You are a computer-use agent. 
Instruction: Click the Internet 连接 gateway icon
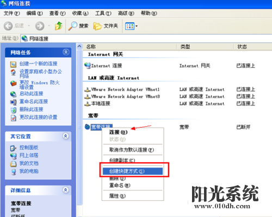(88, 65)
